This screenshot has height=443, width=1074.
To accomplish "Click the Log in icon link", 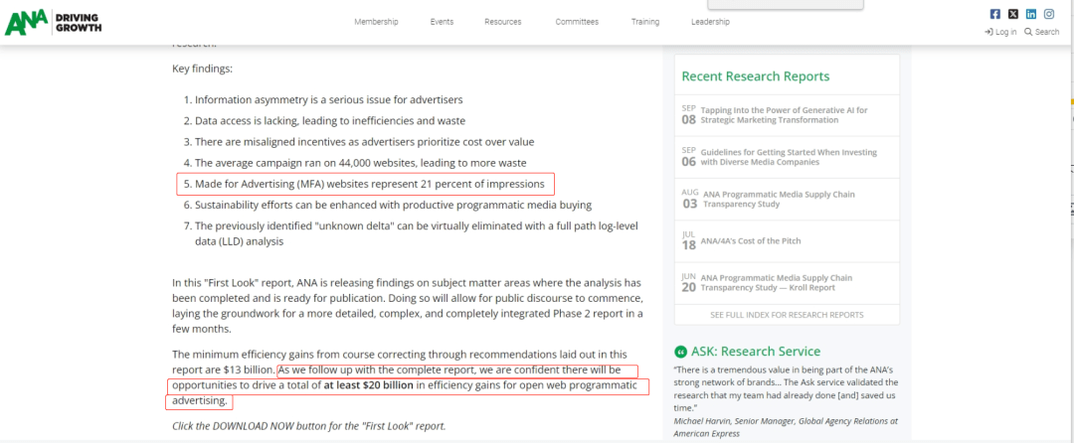I will pos(1000,32).
